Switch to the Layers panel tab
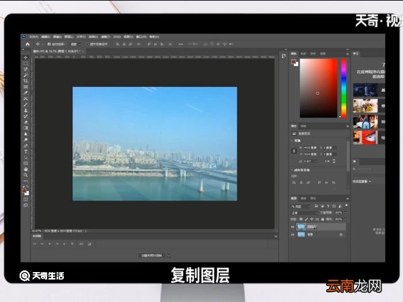 [294, 198]
